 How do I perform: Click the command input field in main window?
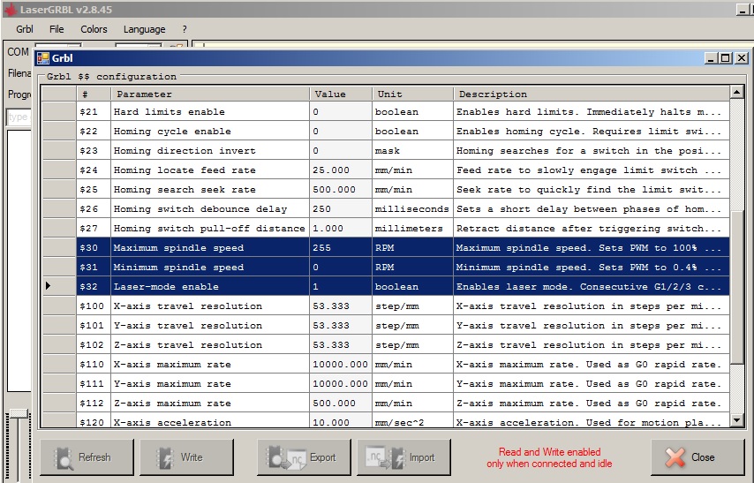(x=19, y=117)
